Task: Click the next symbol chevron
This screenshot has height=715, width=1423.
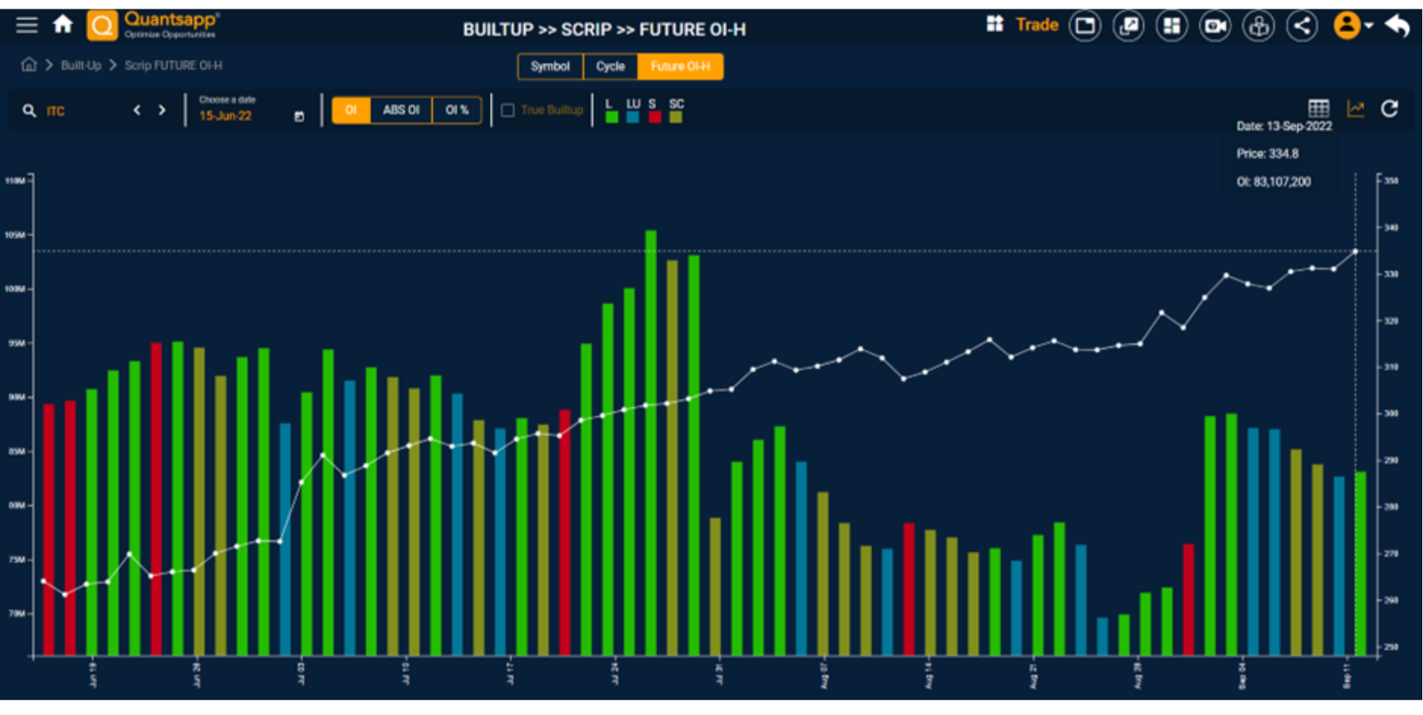Action: [x=162, y=110]
